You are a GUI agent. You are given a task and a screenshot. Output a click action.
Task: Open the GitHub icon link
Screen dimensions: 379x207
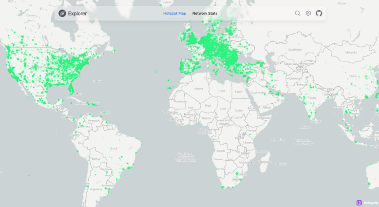[319, 13]
